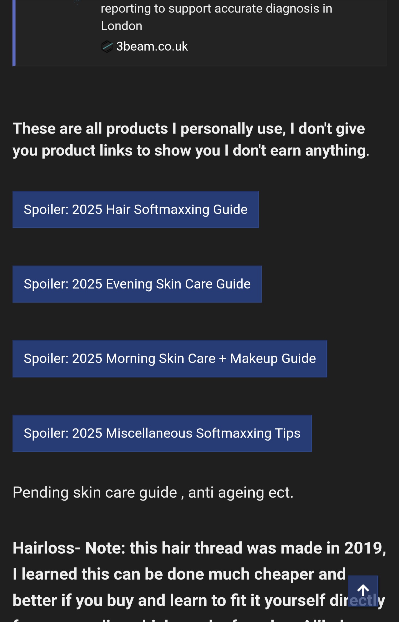Click the purple left border of the link card
399x622 pixels.
tap(14, 33)
